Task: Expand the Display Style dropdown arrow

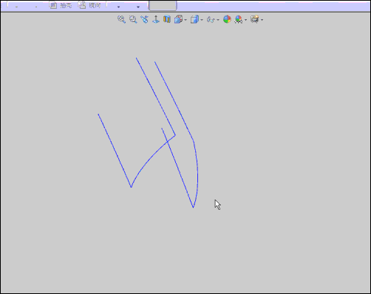Action: pos(202,20)
